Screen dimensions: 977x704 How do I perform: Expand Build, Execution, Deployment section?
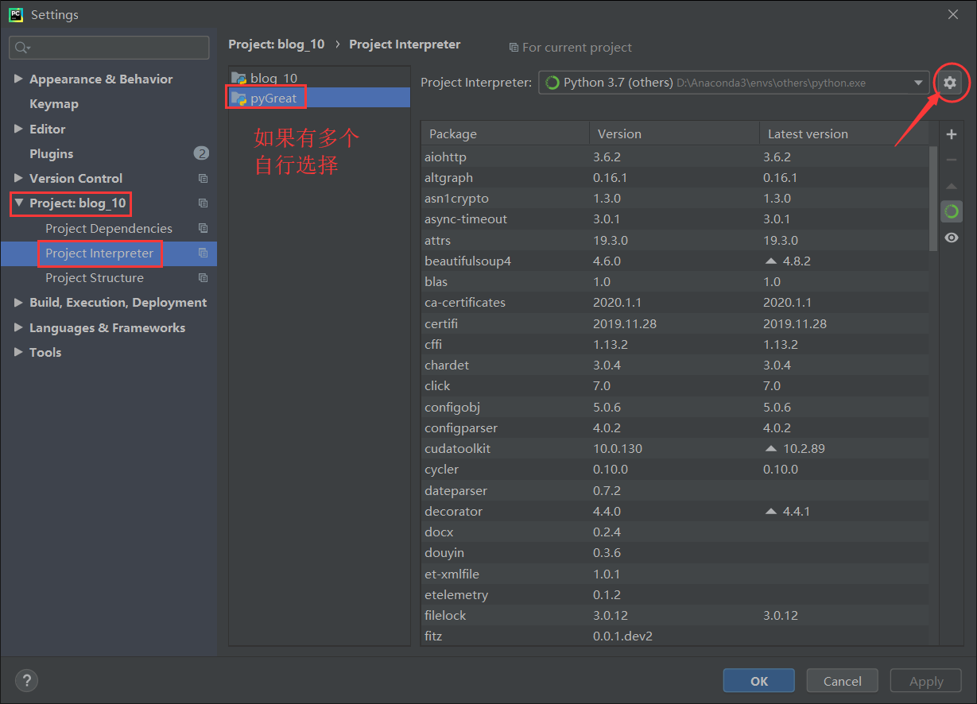tap(18, 303)
